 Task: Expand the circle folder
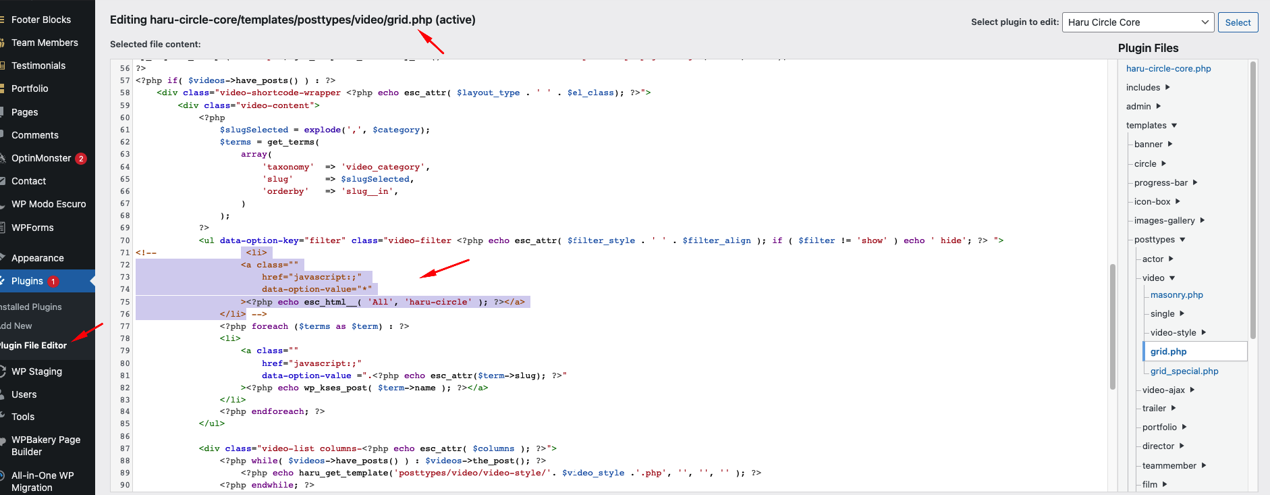(x=1150, y=163)
